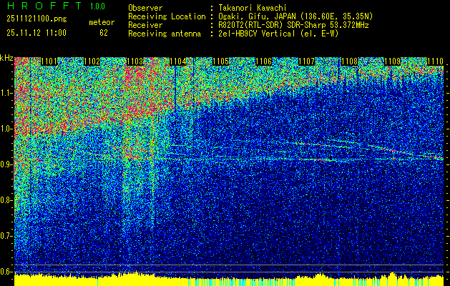Screen dimensions: 450x286
Task: Click the 1108 time marker
Action: coord(350,61)
